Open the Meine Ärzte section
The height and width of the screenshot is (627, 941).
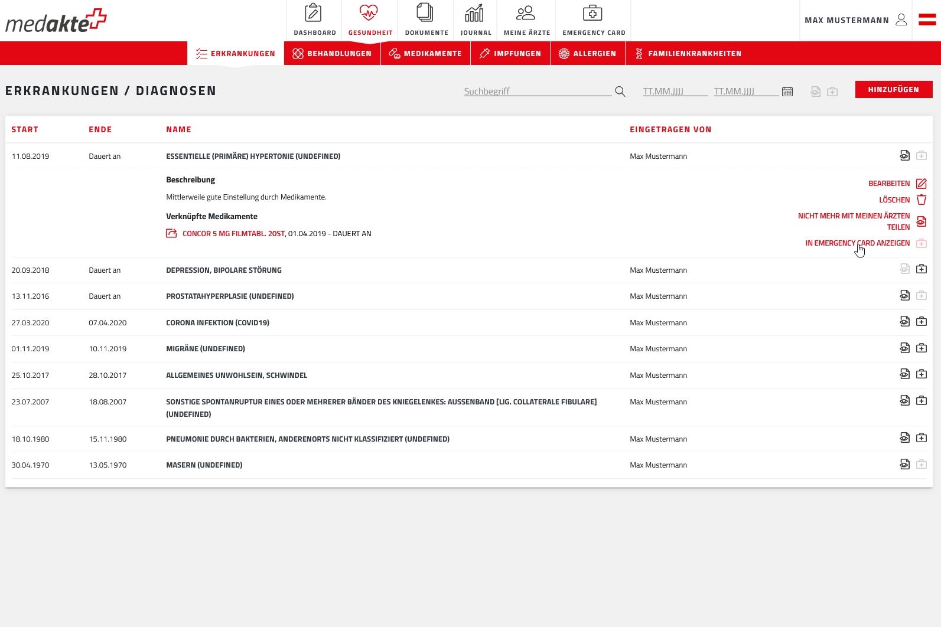pyautogui.click(x=526, y=20)
